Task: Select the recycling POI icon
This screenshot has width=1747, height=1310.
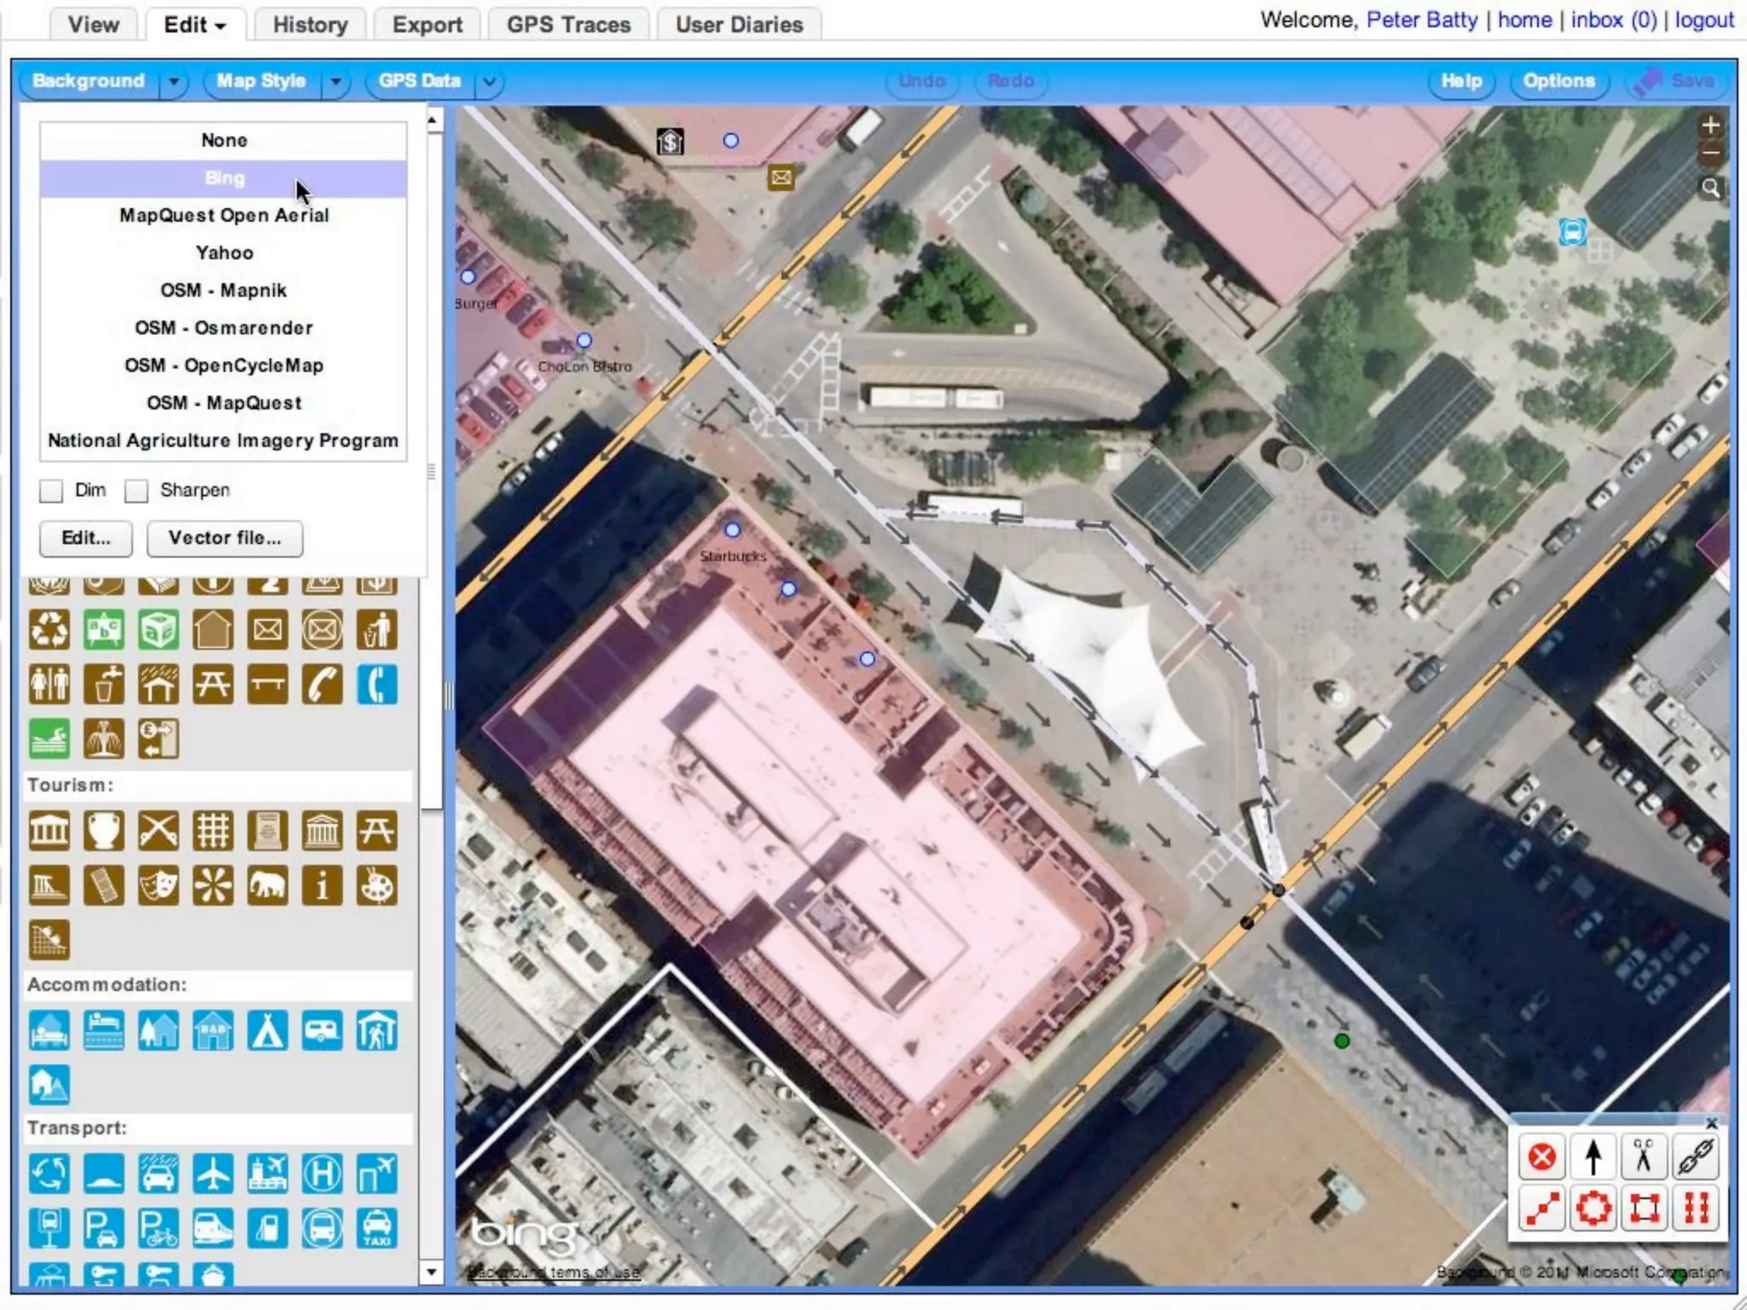Action: (x=49, y=631)
